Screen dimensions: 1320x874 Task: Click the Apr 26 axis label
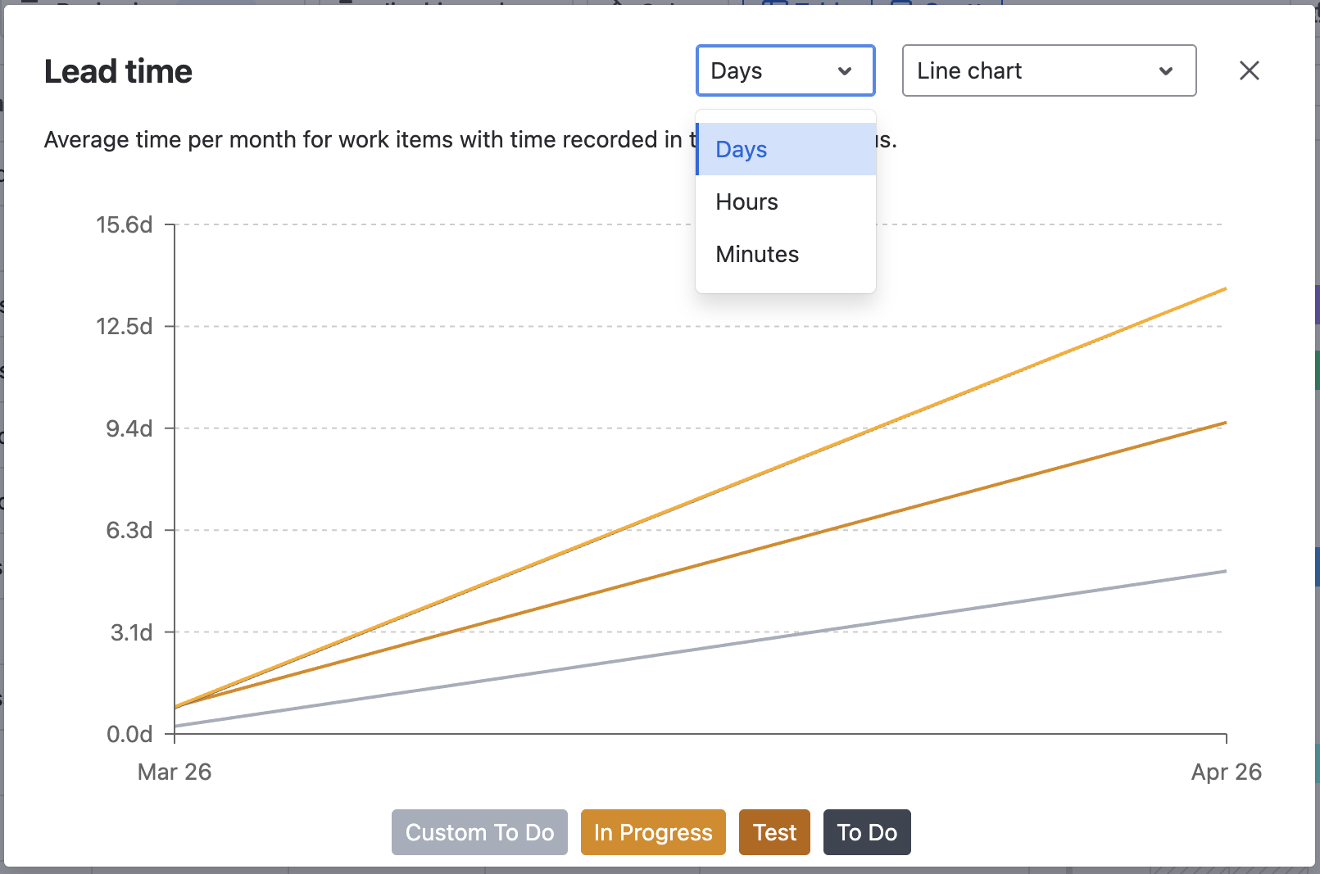tap(1226, 772)
